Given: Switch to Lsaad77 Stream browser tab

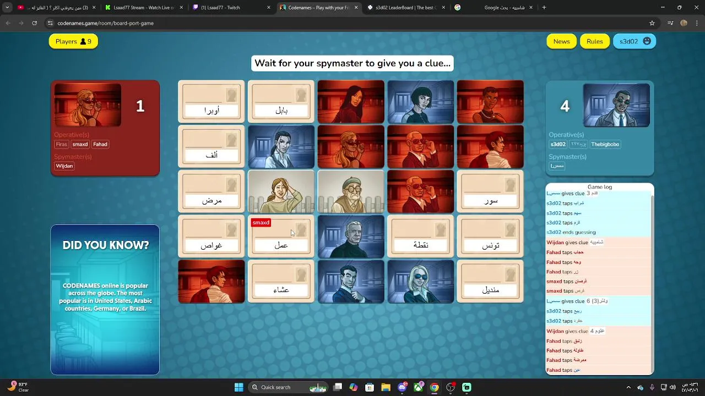Looking at the screenshot, I should (x=143, y=8).
